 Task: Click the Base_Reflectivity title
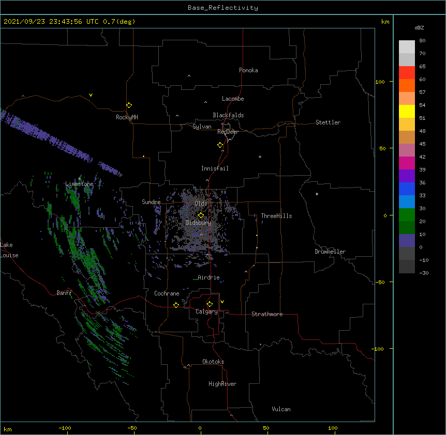tap(223, 8)
